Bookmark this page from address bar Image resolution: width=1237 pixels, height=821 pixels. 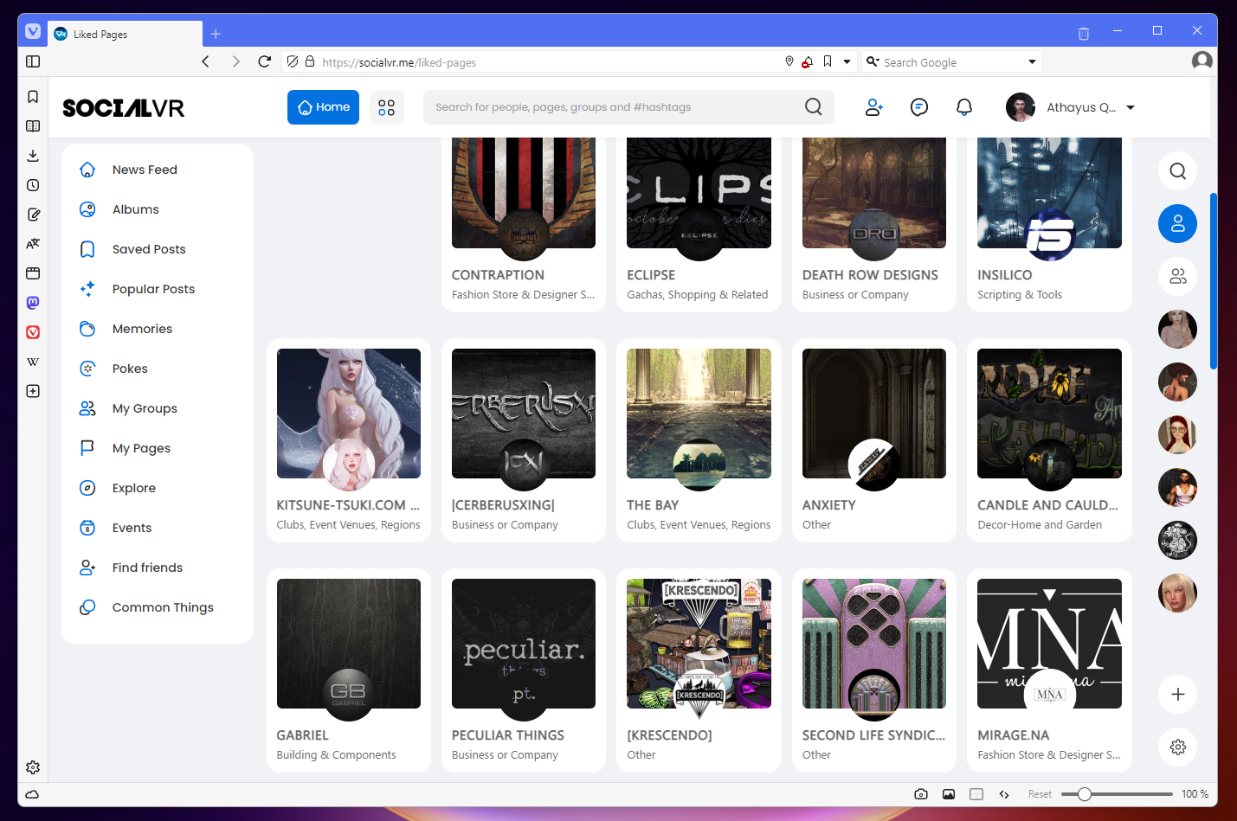coord(828,61)
